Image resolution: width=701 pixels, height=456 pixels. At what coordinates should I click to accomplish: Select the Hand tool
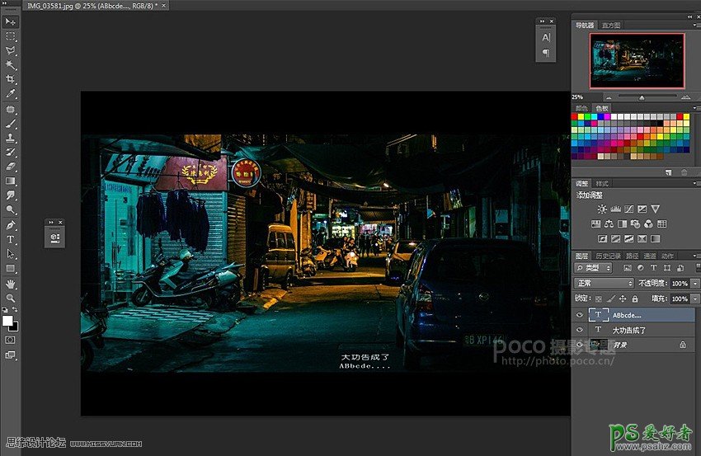coord(11,283)
